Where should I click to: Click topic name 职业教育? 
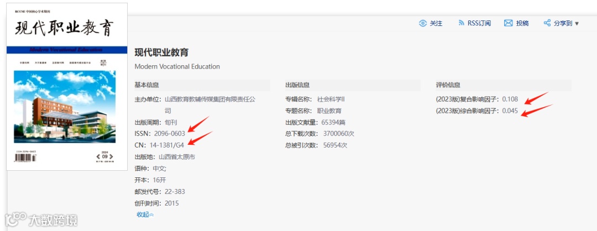329,111
